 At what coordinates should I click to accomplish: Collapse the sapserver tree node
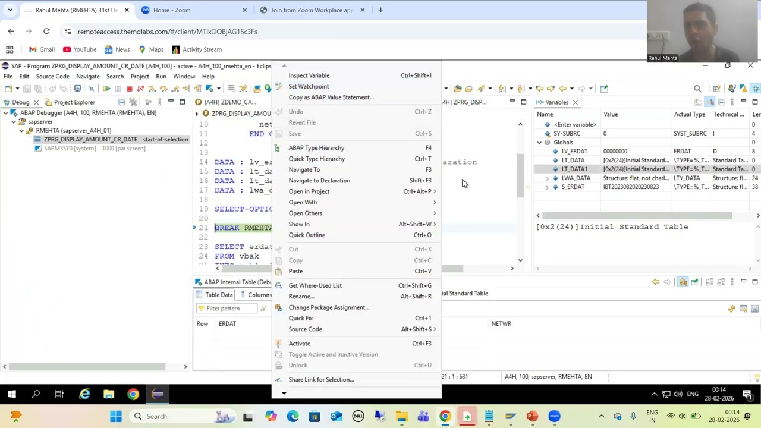(14, 122)
